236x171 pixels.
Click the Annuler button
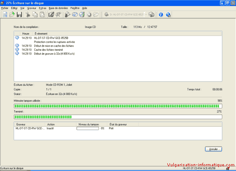[x=213, y=149]
